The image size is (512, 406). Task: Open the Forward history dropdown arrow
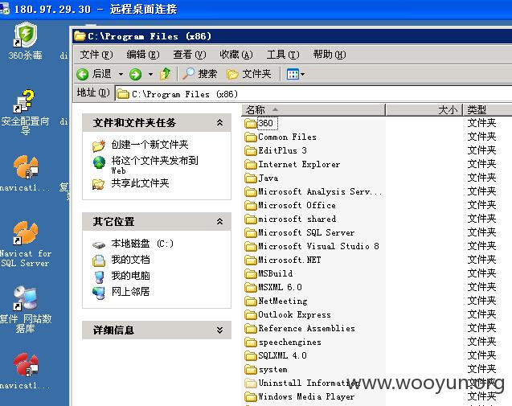(150, 75)
